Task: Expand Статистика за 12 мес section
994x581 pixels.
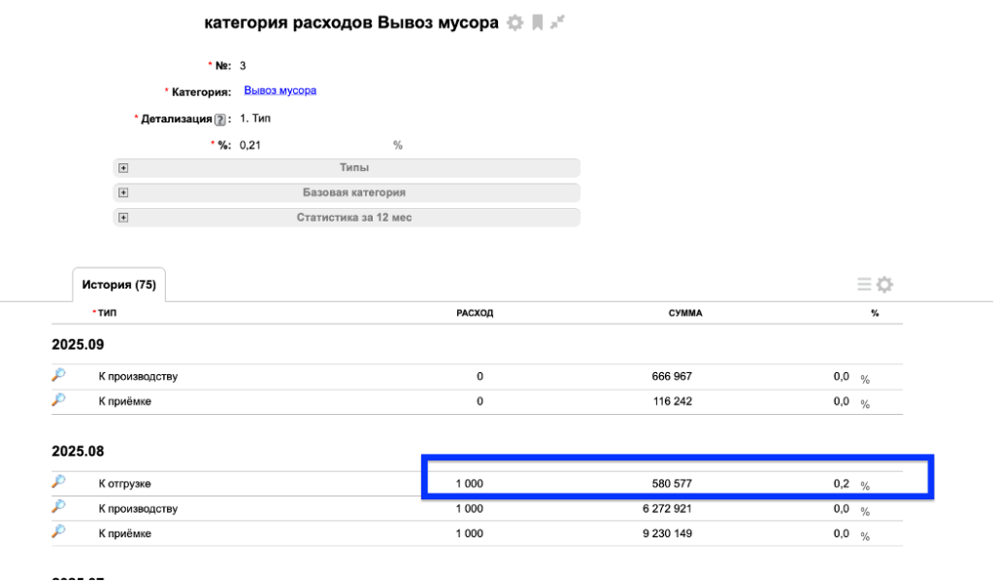Action: pos(123,218)
